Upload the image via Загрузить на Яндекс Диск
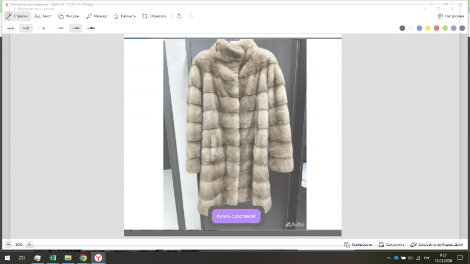 pos(437,244)
